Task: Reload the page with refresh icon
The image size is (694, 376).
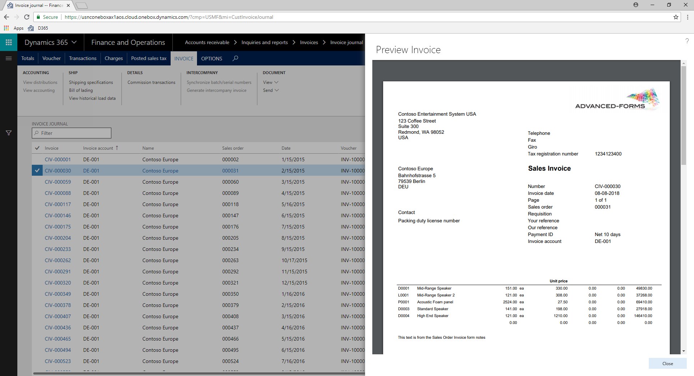Action: coord(27,17)
